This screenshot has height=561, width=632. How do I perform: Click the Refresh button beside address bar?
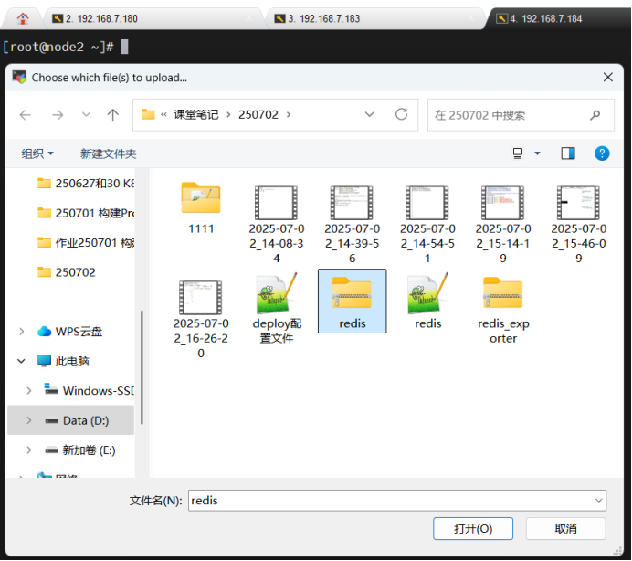(x=401, y=115)
